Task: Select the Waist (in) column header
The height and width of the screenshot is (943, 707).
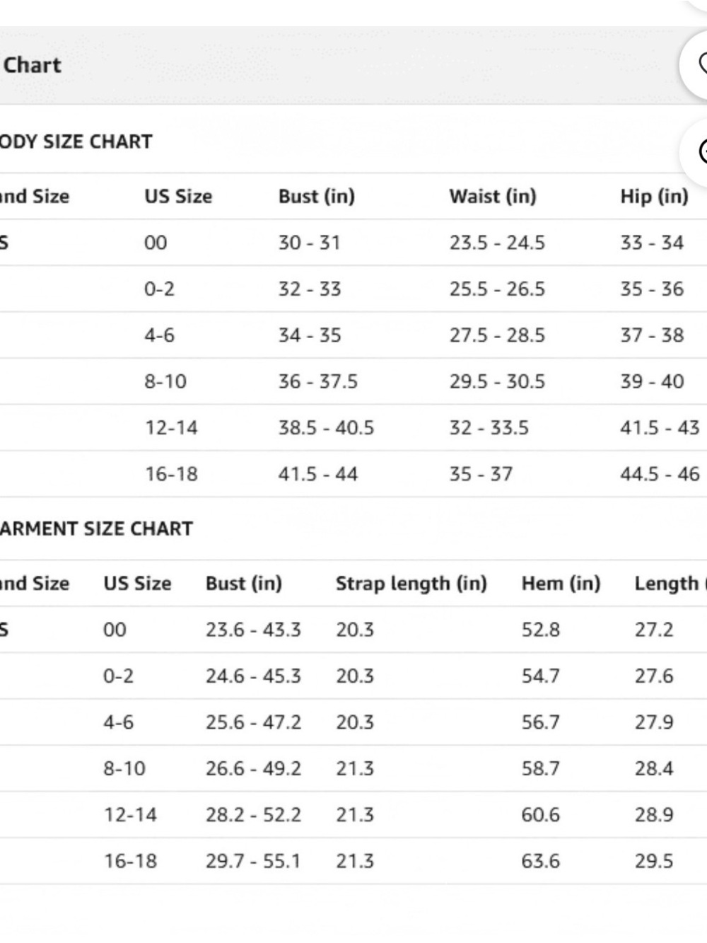Action: [x=493, y=196]
